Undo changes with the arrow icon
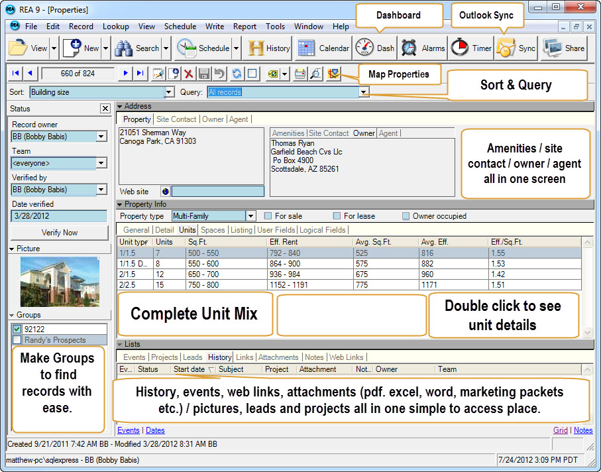 click(219, 73)
